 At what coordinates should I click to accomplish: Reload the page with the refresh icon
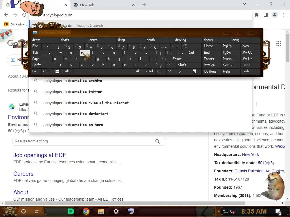pyautogui.click(x=24, y=15)
